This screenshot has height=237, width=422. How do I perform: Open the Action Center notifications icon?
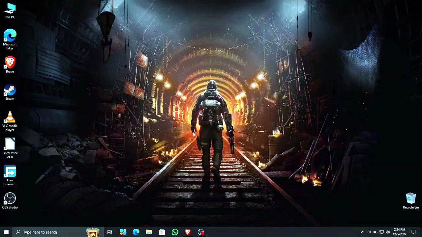click(413, 232)
